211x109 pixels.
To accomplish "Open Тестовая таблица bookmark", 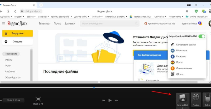I will (140, 17).
